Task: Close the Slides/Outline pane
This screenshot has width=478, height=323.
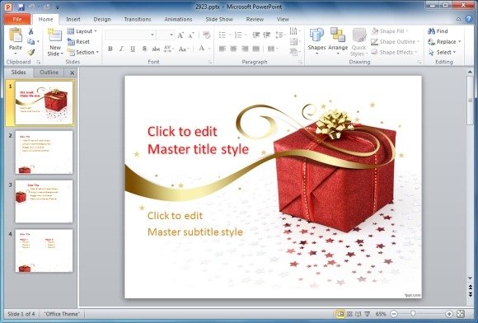Action: (x=72, y=73)
